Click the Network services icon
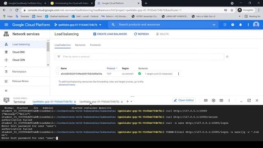 coord(6,34)
